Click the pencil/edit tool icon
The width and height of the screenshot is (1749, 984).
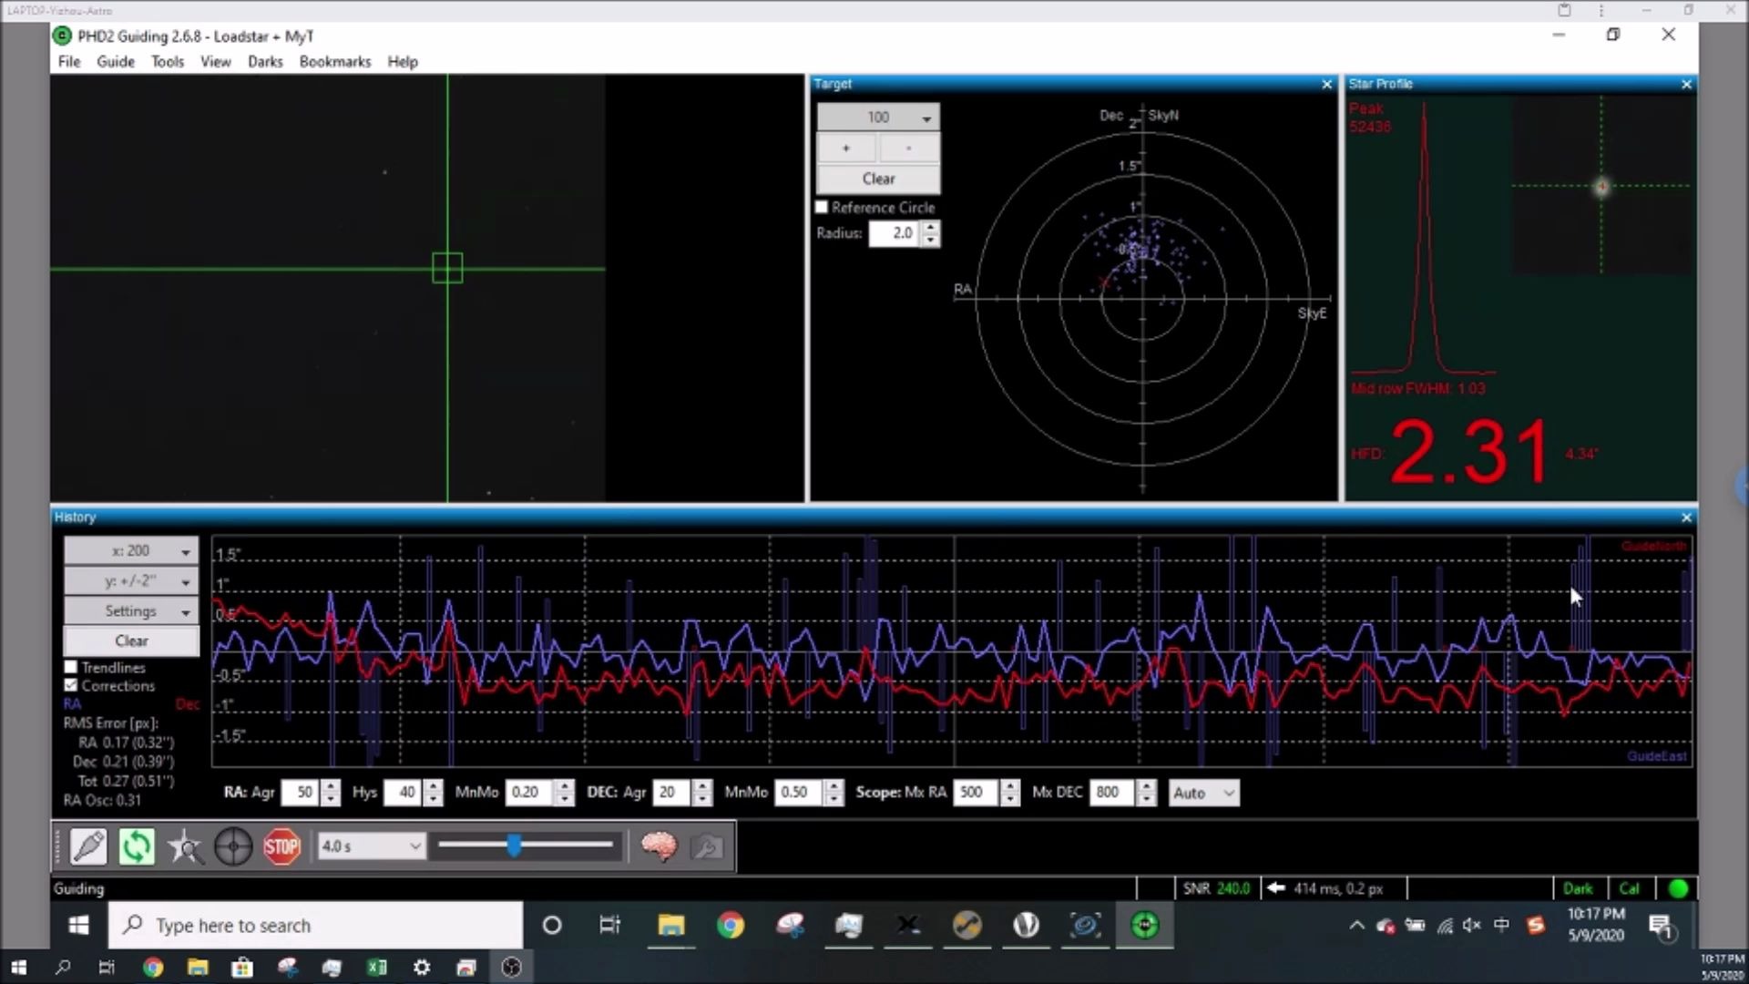click(x=87, y=846)
